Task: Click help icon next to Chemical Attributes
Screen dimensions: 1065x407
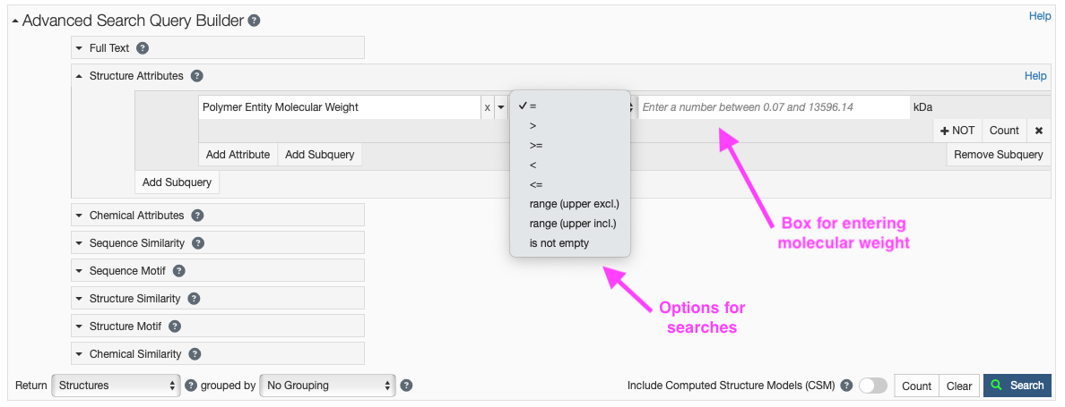Action: tap(197, 216)
